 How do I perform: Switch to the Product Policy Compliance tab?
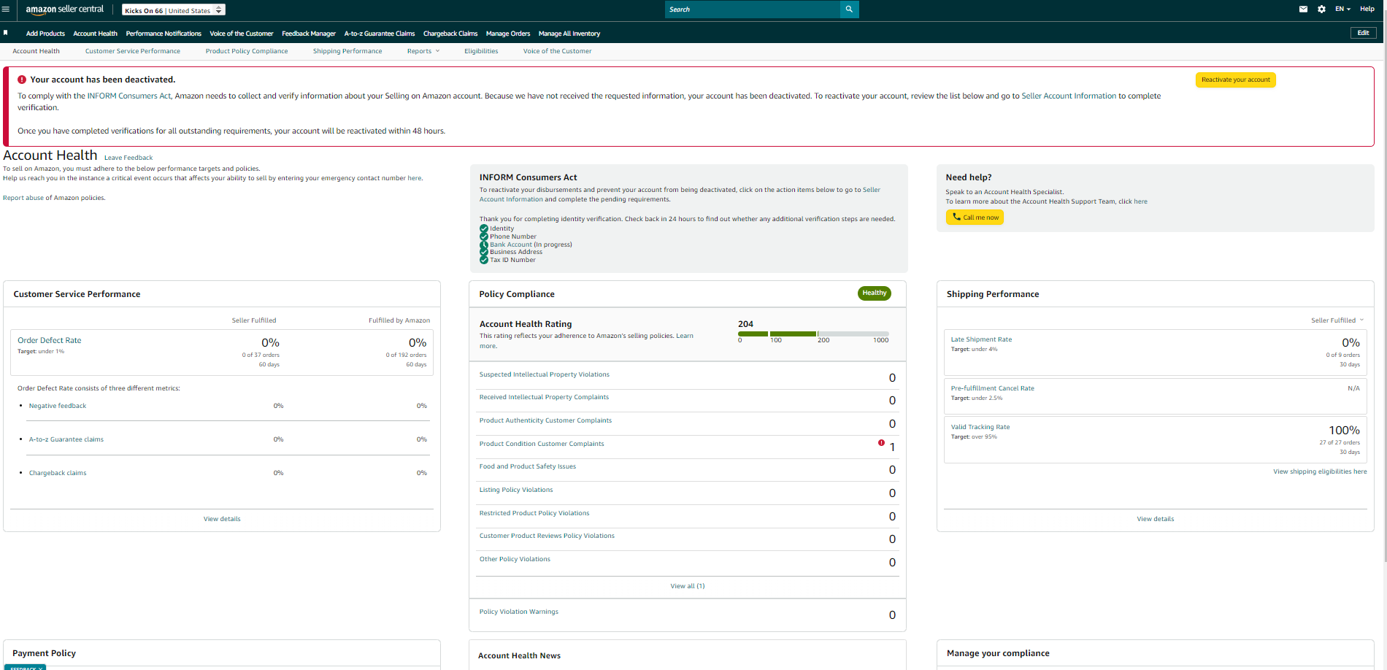coord(247,51)
